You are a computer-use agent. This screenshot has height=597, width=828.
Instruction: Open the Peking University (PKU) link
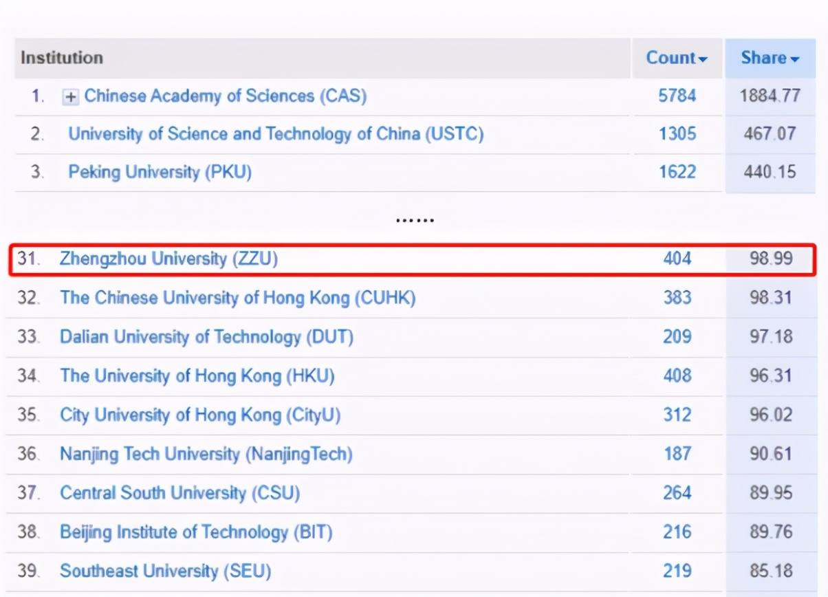coord(160,172)
